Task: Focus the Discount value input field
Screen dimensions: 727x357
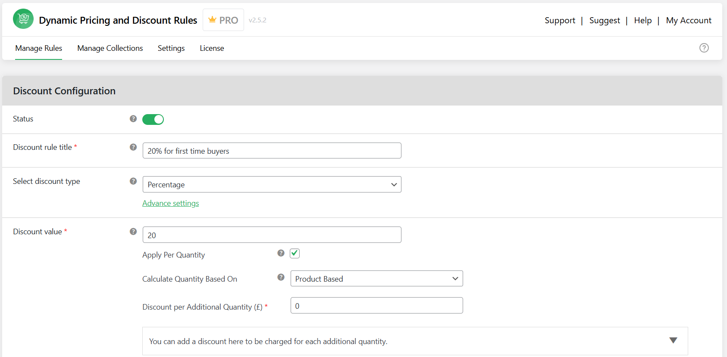Action: (x=272, y=235)
